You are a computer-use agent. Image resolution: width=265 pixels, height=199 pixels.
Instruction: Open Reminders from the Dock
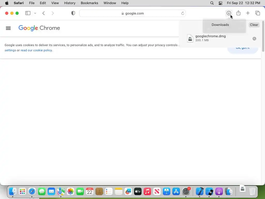[x=109, y=191]
